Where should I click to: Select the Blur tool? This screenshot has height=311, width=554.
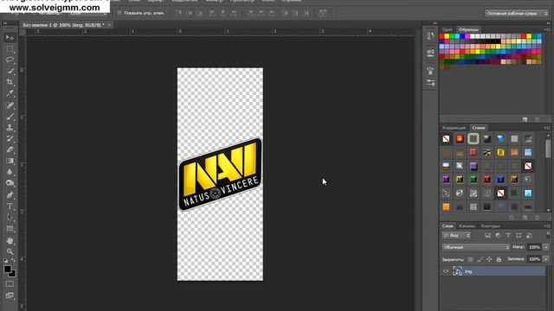pos(10,172)
